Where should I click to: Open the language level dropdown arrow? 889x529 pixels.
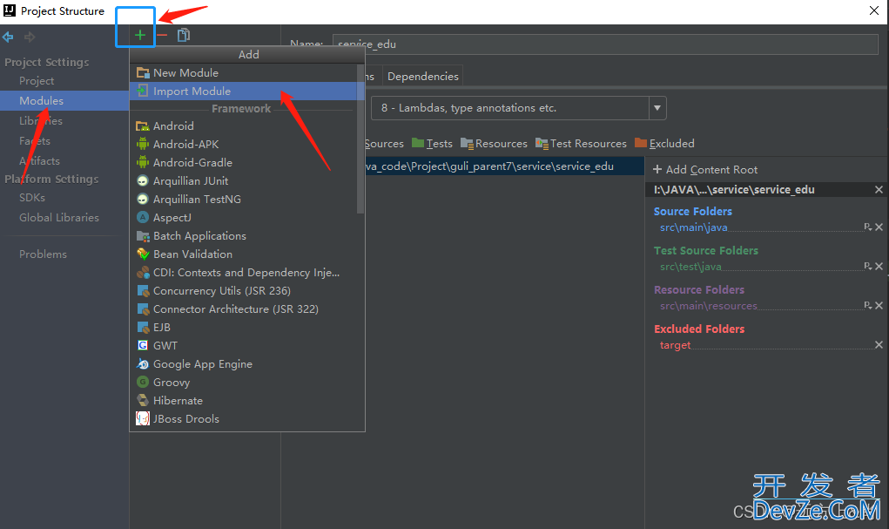pos(657,108)
